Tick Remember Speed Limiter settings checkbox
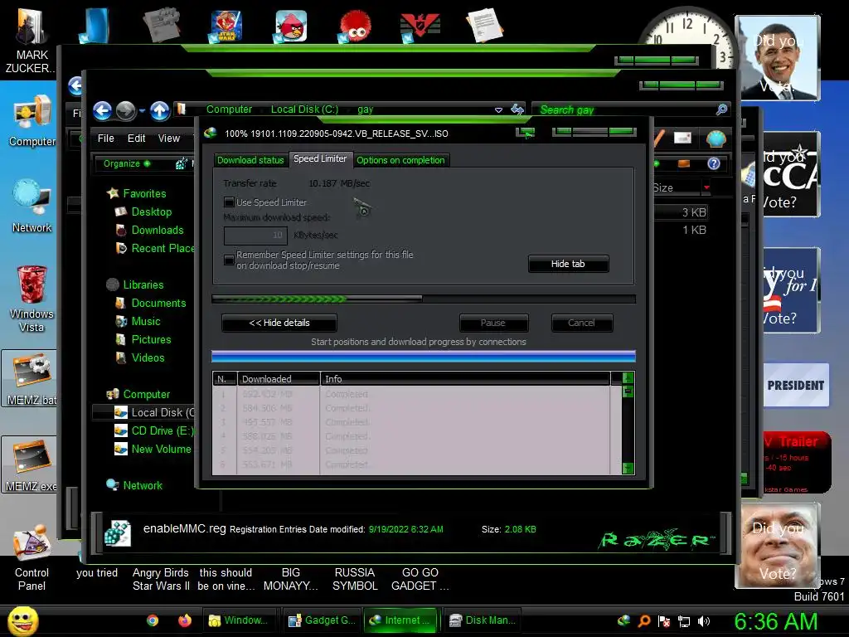Image resolution: width=849 pixels, height=637 pixels. (229, 260)
